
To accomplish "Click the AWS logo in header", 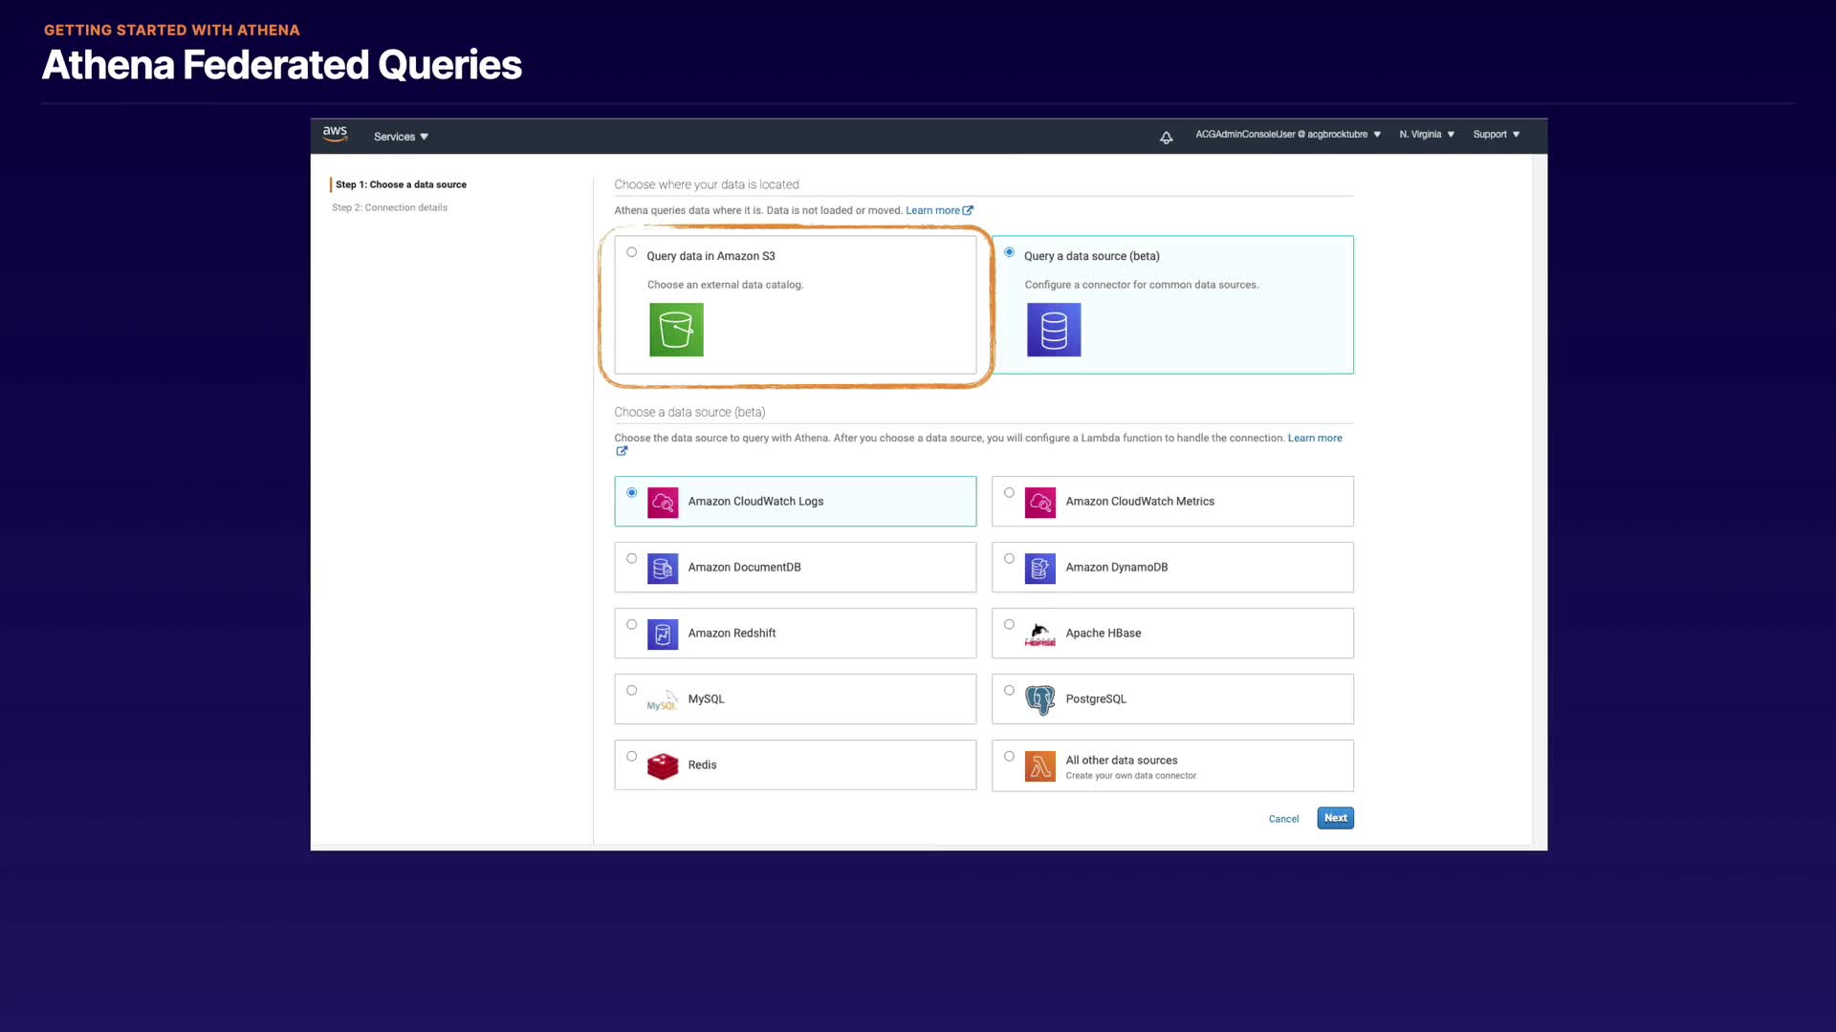I will tap(335, 135).
